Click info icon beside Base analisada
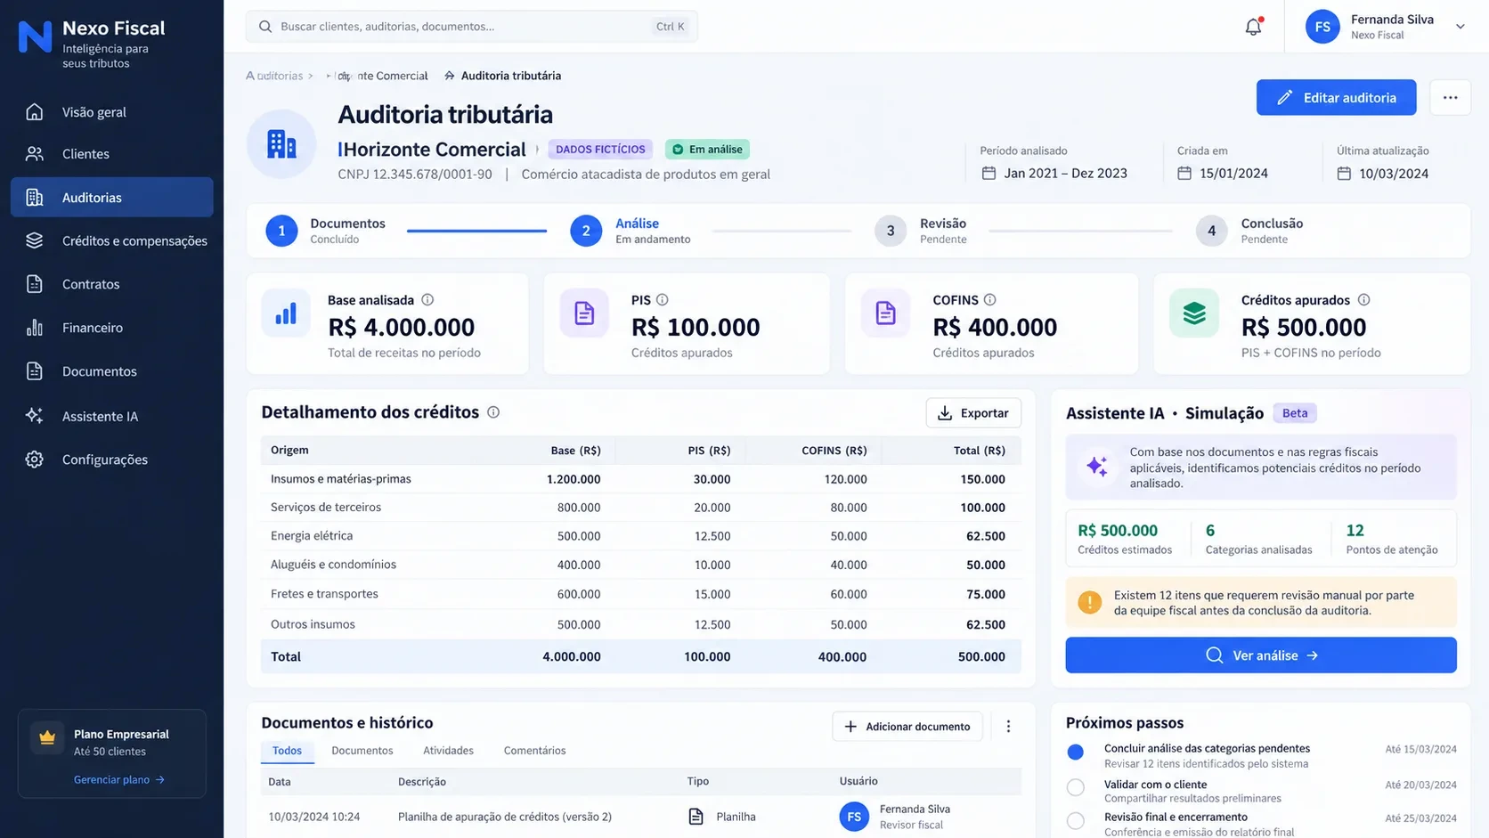The height and width of the screenshot is (838, 1489). click(x=427, y=300)
